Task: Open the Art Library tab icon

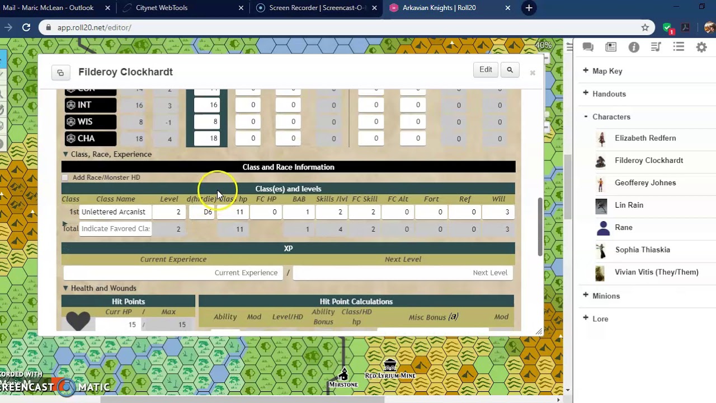Action: coord(611,48)
